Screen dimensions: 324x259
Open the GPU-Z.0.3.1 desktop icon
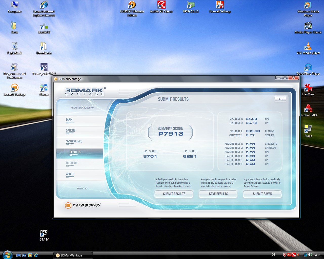191,7
